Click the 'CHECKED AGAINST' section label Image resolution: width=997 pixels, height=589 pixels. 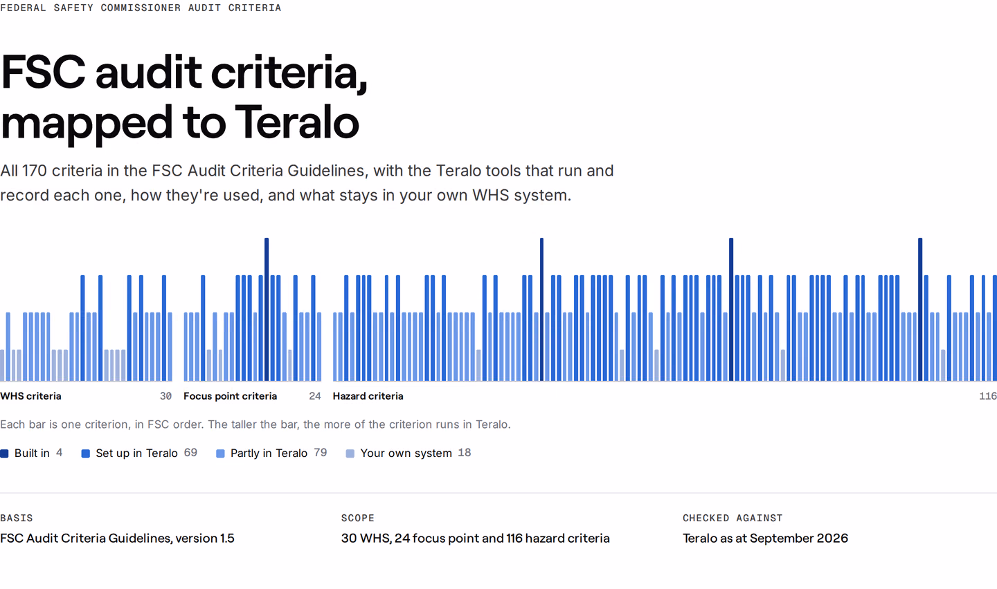click(x=733, y=518)
